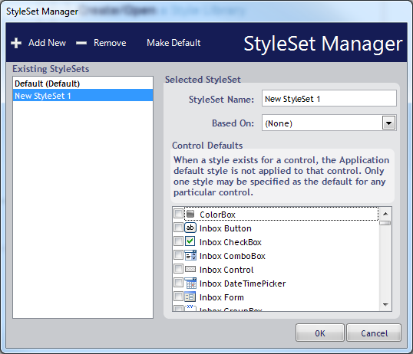This screenshot has height=354, width=413.
Task: Select the Inbox Button row text
Action: [226, 228]
